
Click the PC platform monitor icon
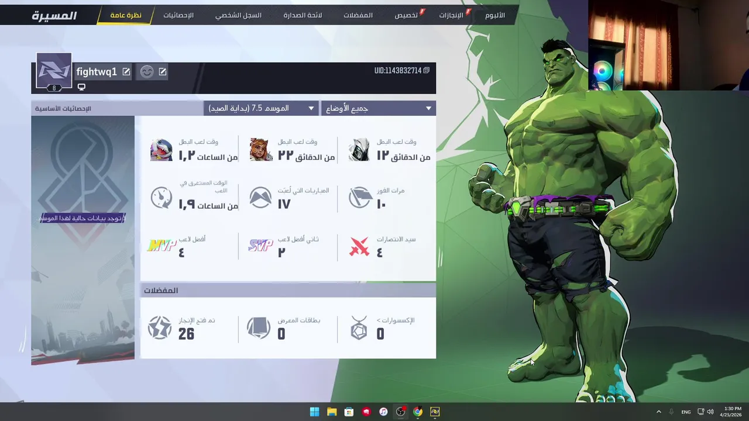pyautogui.click(x=81, y=87)
